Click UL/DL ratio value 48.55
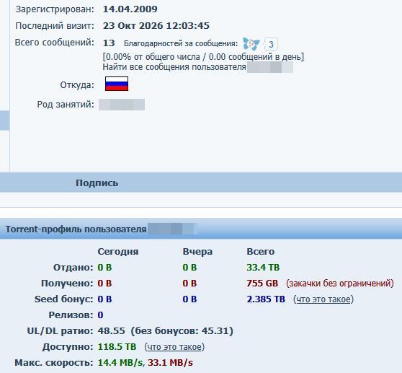 click(111, 331)
